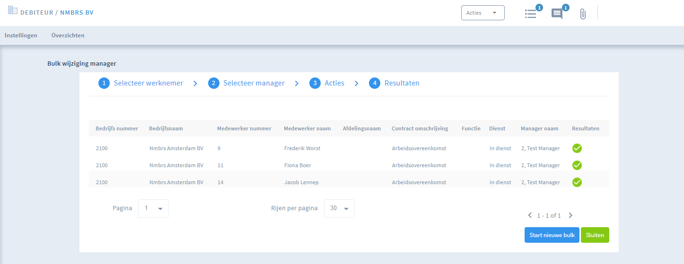Image resolution: width=684 pixels, height=264 pixels.
Task: Click the paperclip attachments icon
Action: point(583,14)
